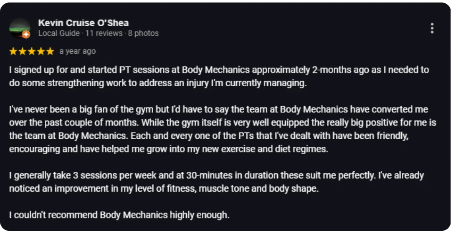Click the orange Local Guide badge icon

(x=26, y=35)
